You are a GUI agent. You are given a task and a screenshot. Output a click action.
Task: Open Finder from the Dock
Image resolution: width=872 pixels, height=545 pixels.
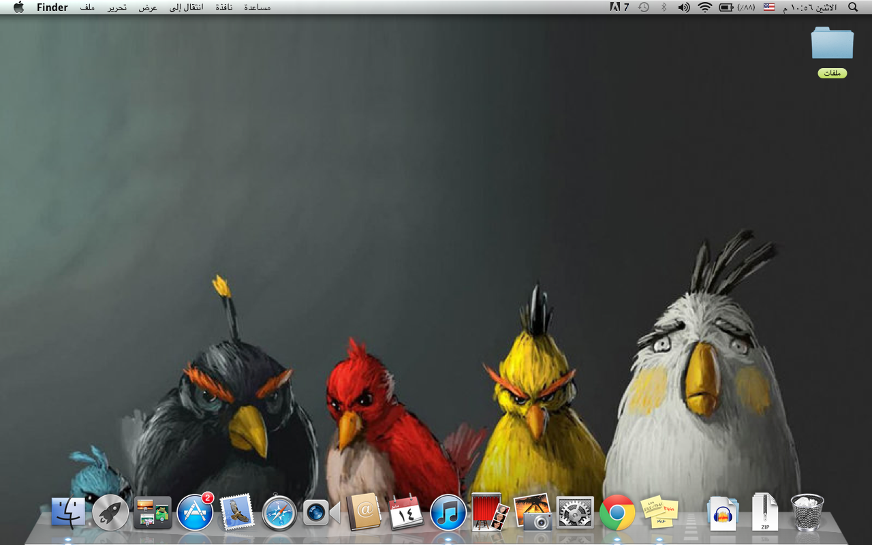(68, 513)
